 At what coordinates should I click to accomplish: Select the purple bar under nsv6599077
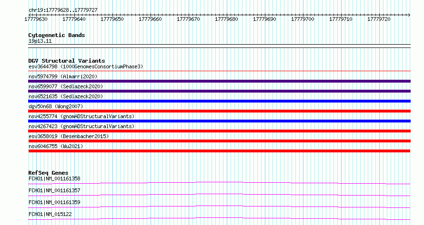(x=219, y=91)
